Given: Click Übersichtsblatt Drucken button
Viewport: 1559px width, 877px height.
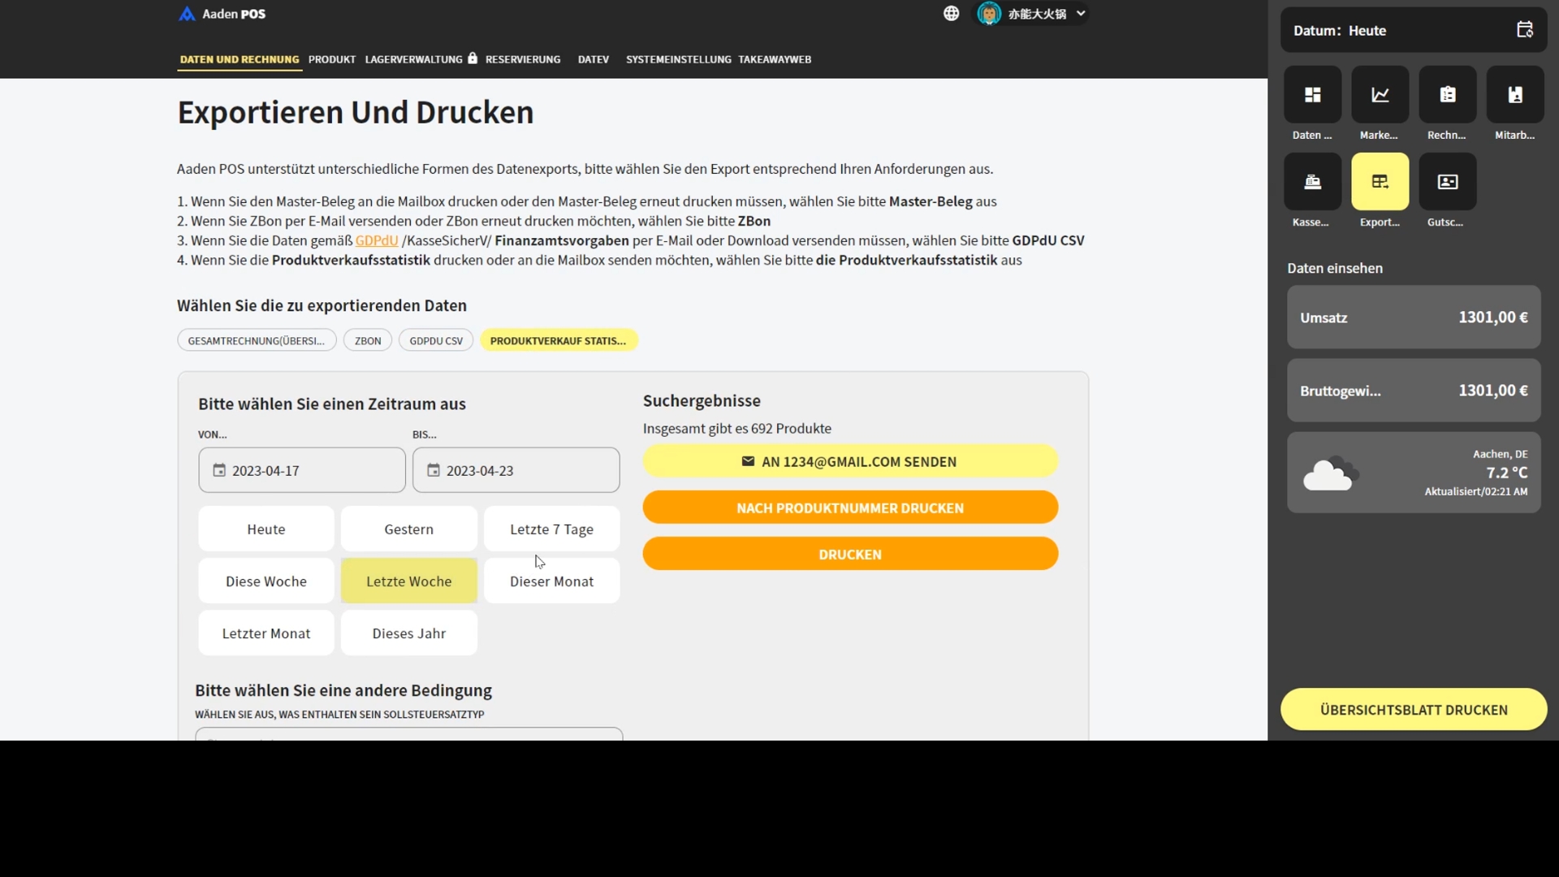Looking at the screenshot, I should coord(1413,710).
